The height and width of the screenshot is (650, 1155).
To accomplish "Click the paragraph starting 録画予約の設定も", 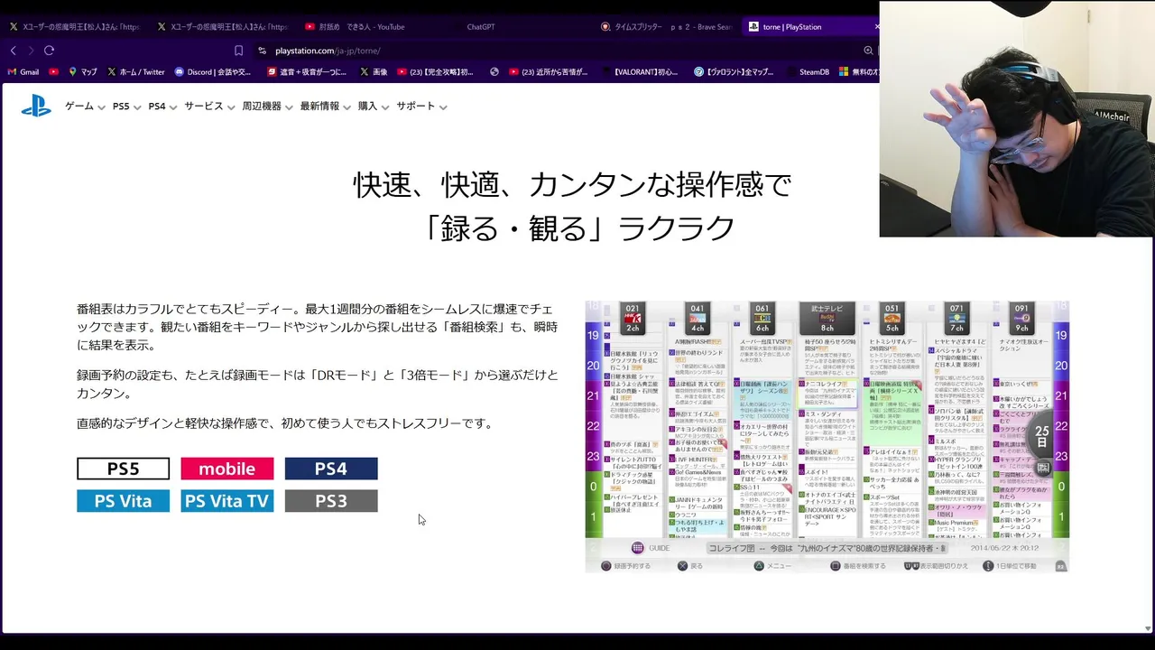I will [317, 384].
